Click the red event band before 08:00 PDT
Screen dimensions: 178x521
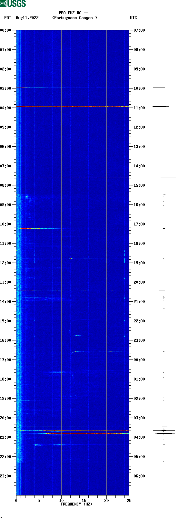pos(73,178)
